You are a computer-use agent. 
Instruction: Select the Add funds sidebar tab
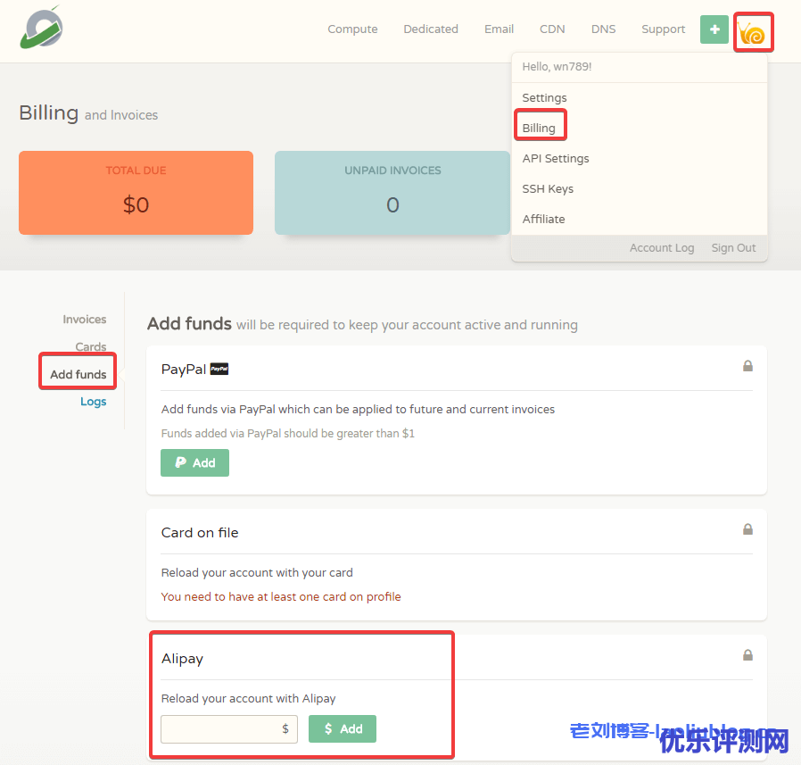78,374
